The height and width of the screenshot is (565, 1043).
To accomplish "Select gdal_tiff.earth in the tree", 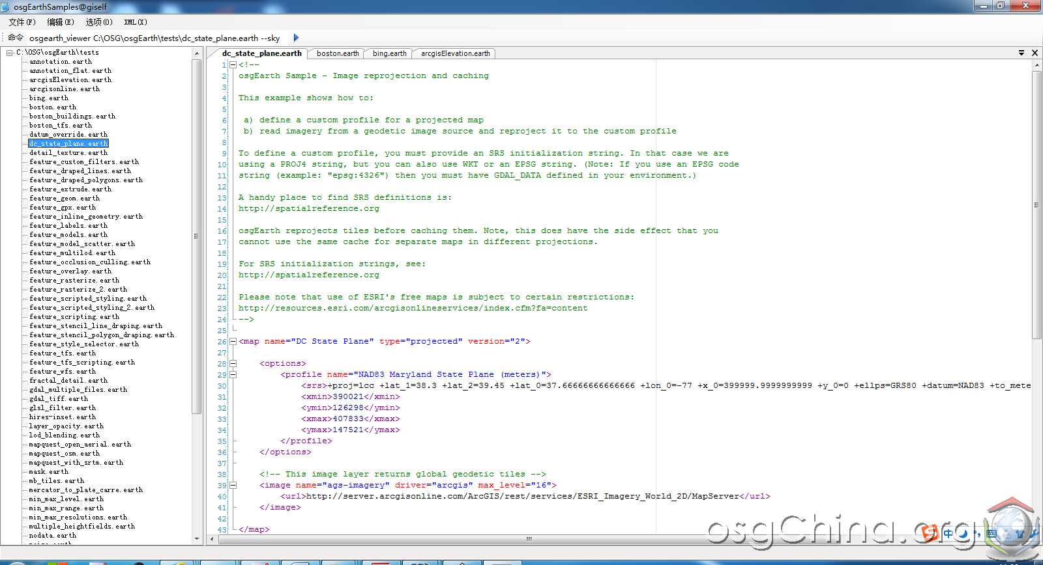I will click(58, 398).
